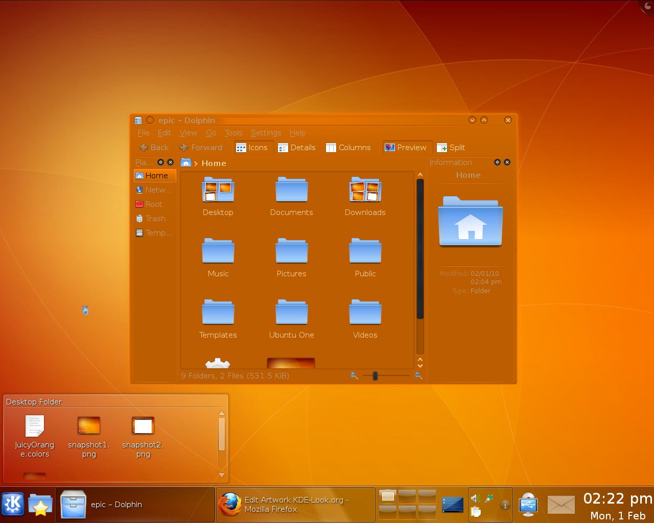Switch to epic – Dolphin taskbar entry
Screen dimensions: 654x523
pyautogui.click(x=135, y=505)
